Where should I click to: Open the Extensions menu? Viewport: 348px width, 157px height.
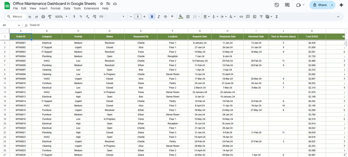tap(91, 8)
